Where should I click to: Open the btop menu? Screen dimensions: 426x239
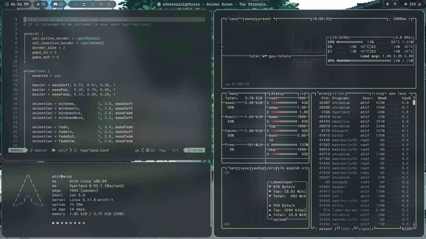pyautogui.click(x=249, y=19)
